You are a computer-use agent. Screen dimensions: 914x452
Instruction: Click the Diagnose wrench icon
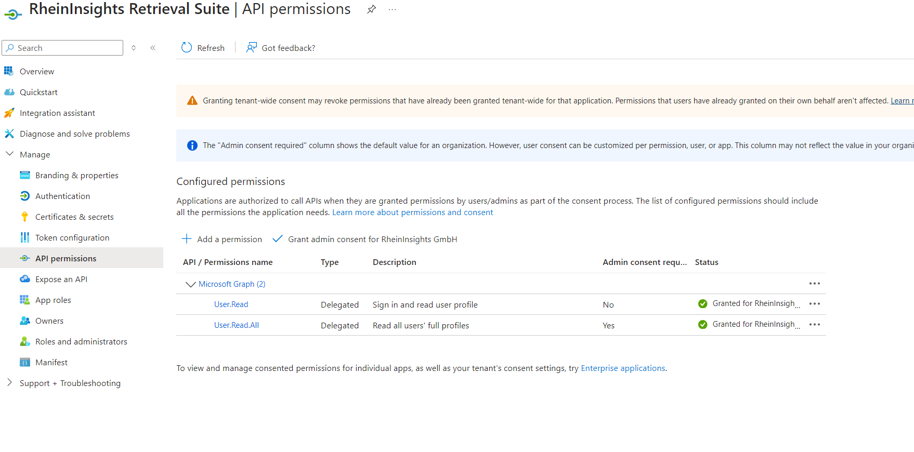pos(9,134)
